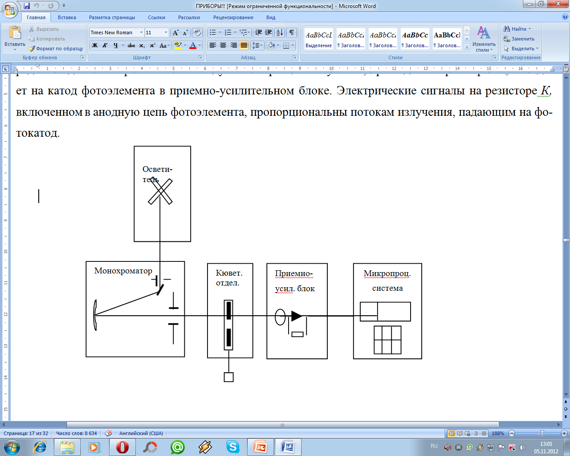Open Times New Roman font dropdown
The width and height of the screenshot is (570, 456).
pyautogui.click(x=141, y=33)
